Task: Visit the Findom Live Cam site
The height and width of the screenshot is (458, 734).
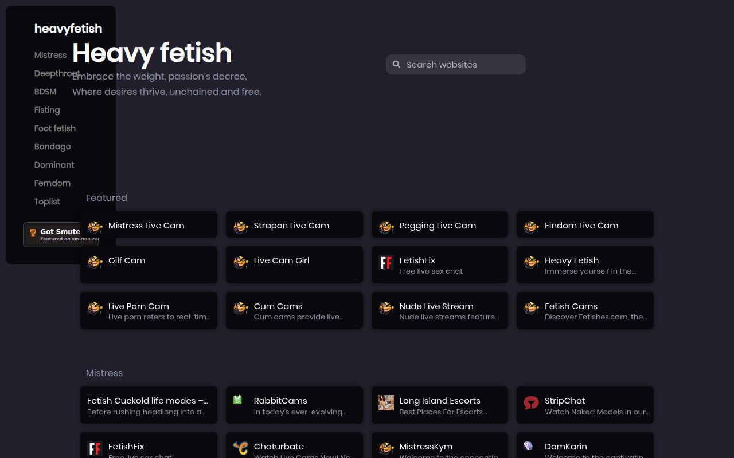Action: (x=581, y=225)
